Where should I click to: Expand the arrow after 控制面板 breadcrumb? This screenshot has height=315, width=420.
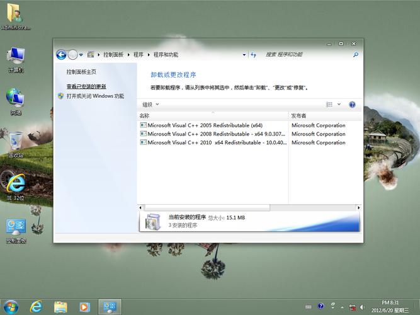pos(128,55)
